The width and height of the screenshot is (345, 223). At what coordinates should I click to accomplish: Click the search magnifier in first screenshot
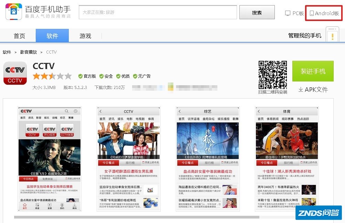[x=66, y=111]
